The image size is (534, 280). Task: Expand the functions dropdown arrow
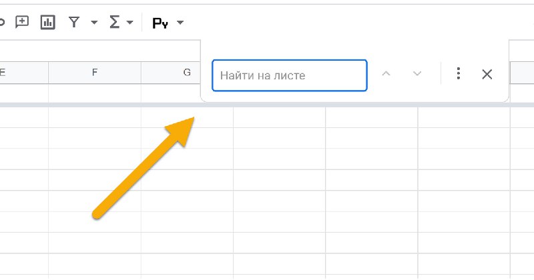coord(129,23)
